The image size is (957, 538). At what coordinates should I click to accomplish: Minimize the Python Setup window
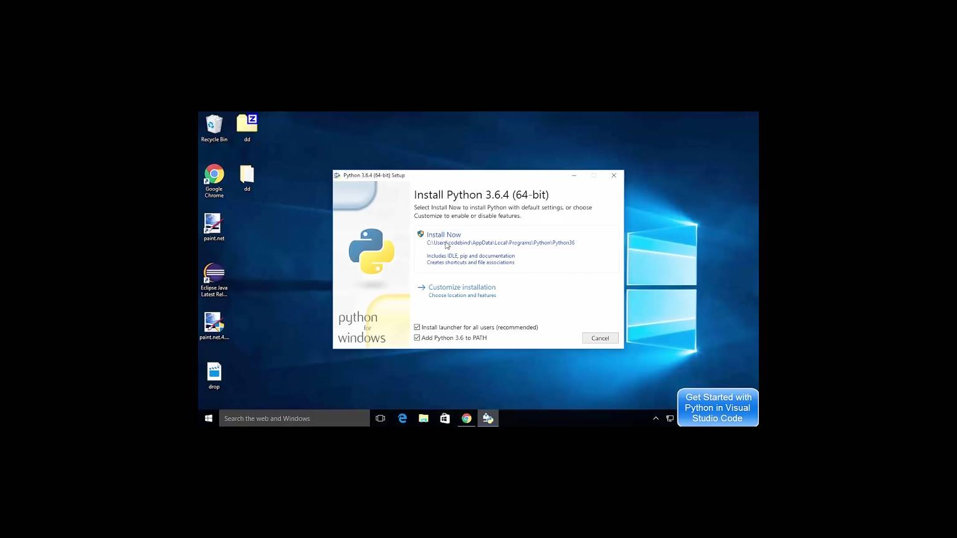[x=574, y=176]
